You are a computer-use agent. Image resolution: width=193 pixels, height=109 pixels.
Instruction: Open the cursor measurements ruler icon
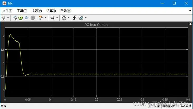coord(81,18)
